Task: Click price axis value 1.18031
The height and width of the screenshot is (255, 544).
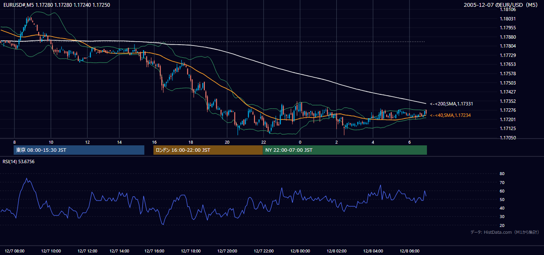Action: [507, 19]
